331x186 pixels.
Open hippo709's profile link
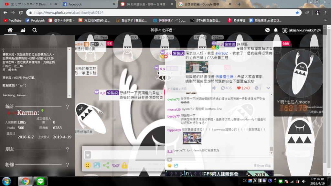[x=174, y=130]
